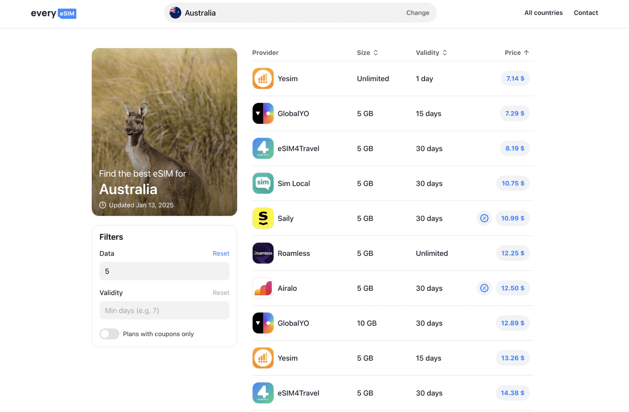Sort plans by Validity column
Screen dimensions: 629x412
pos(432,53)
